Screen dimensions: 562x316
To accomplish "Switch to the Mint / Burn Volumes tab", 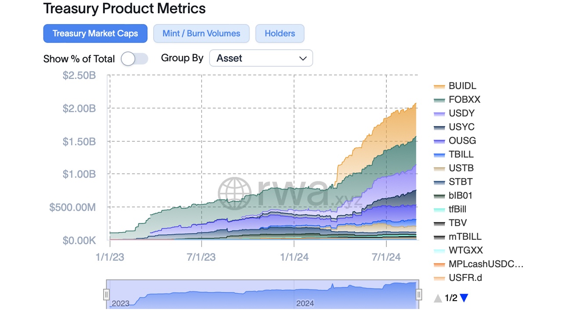I will click(x=201, y=33).
